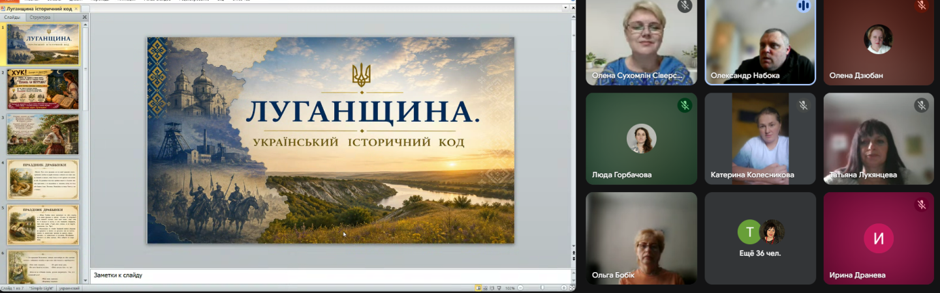This screenshot has height=293, width=940.
Task: Open the Структура outline tab
Action: (40, 17)
